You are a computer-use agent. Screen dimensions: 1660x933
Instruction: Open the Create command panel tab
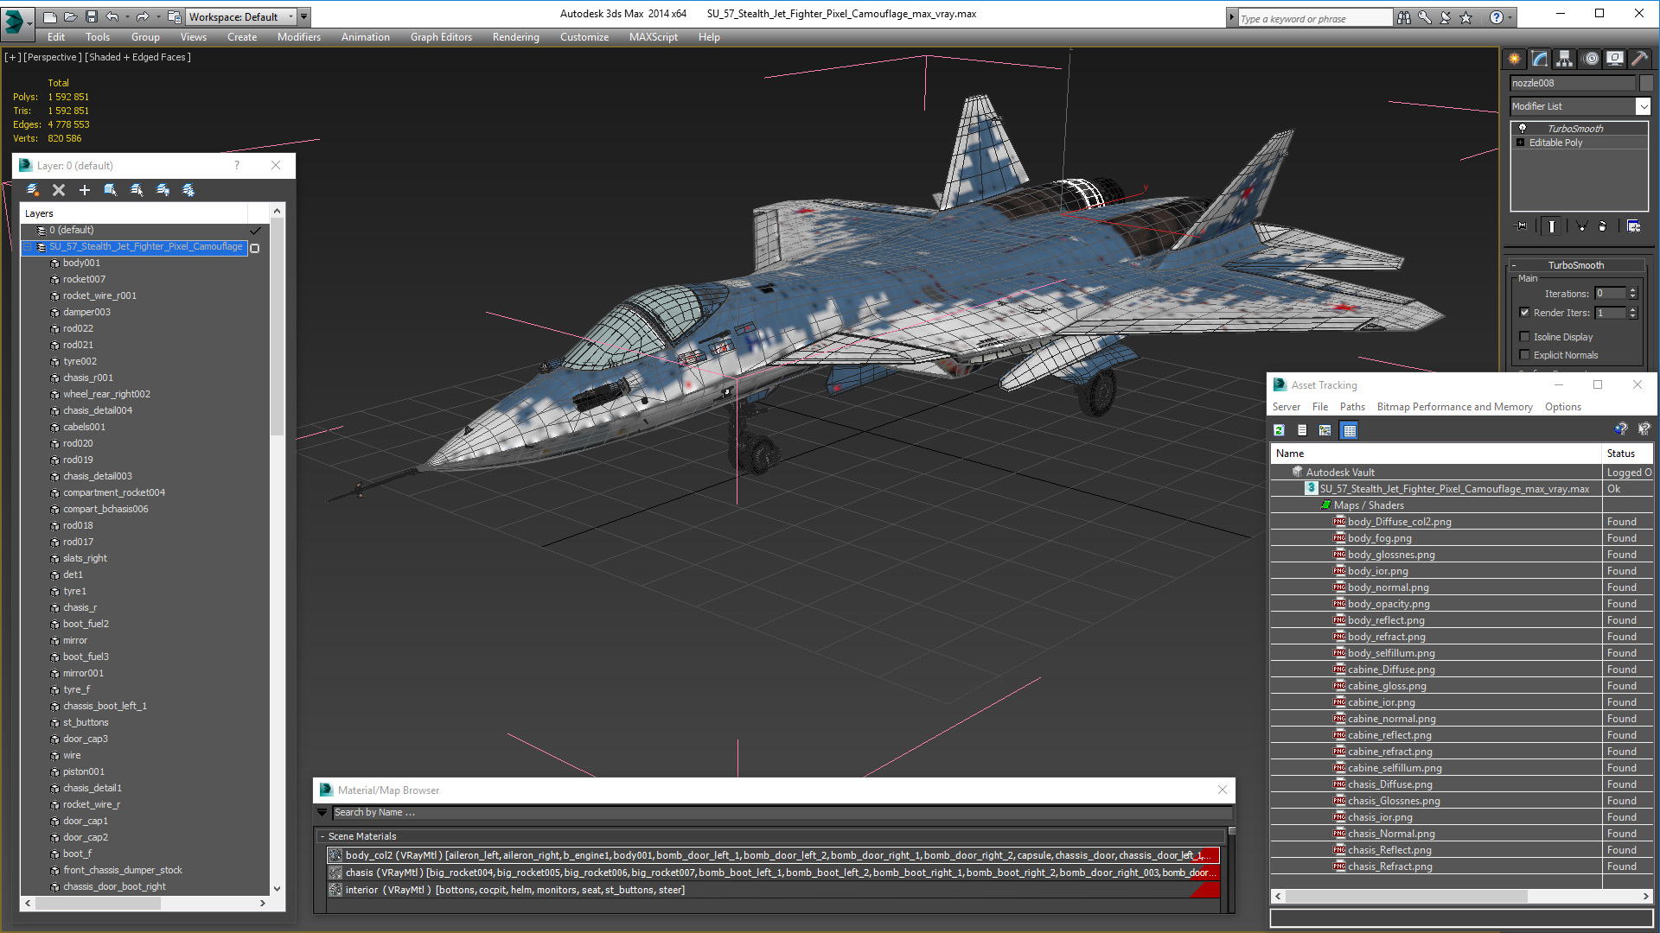[x=1515, y=59]
